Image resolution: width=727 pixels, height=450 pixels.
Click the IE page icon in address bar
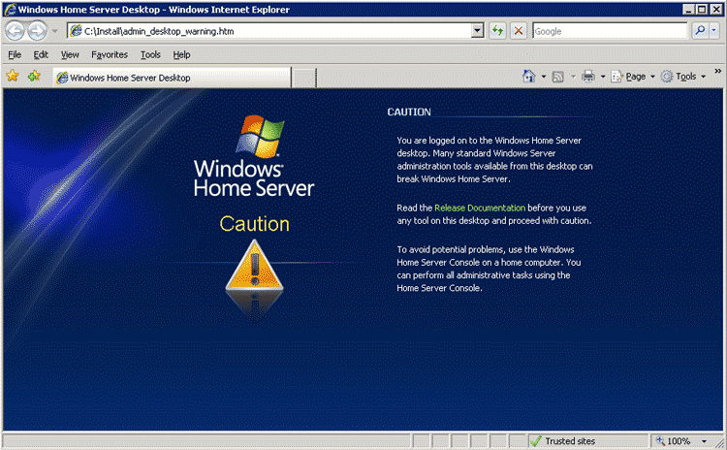tap(76, 31)
